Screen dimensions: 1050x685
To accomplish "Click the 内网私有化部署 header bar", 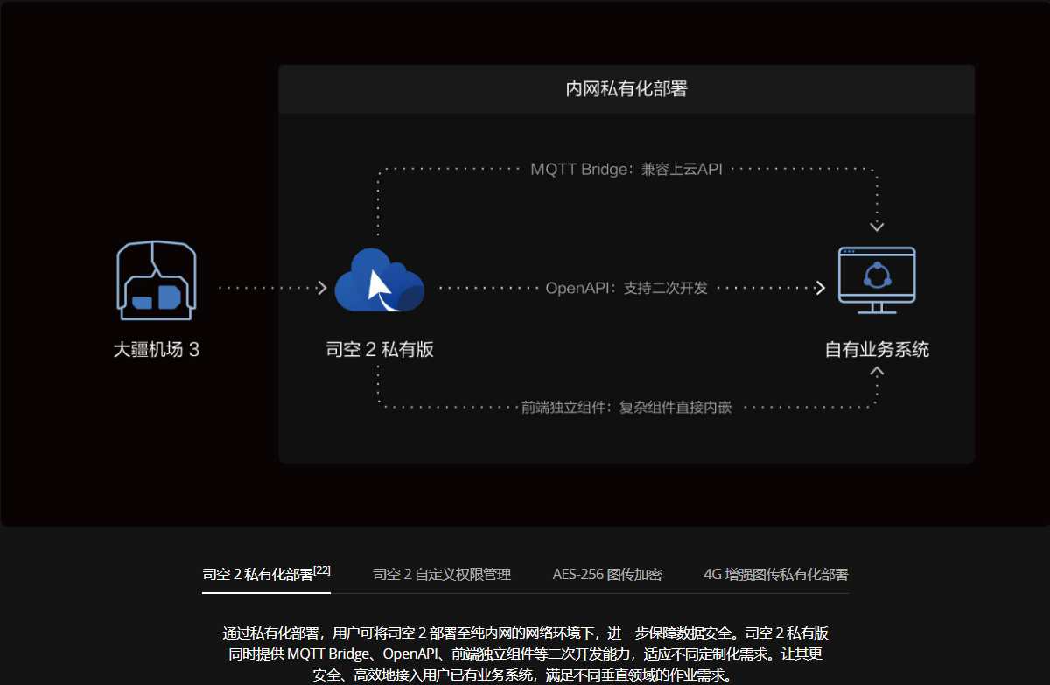I will 626,89.
